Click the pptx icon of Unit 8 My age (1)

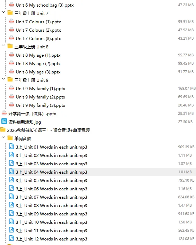(x=11, y=55)
